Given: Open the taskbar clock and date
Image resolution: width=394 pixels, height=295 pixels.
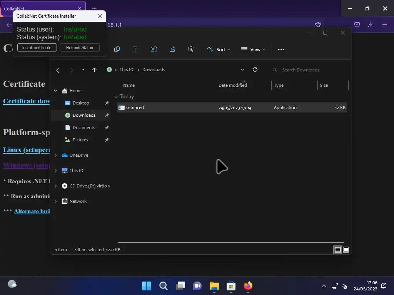Looking at the screenshot, I should coord(366,286).
